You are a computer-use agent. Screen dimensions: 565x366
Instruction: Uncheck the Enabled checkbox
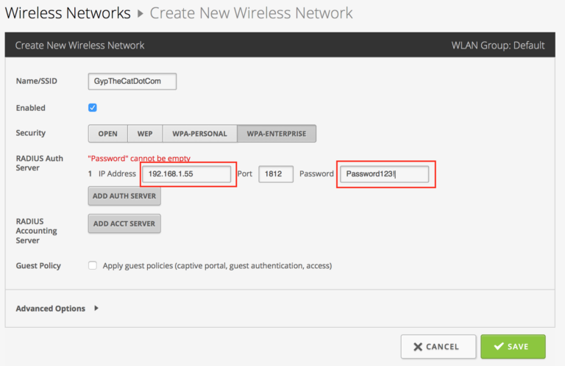tap(93, 107)
